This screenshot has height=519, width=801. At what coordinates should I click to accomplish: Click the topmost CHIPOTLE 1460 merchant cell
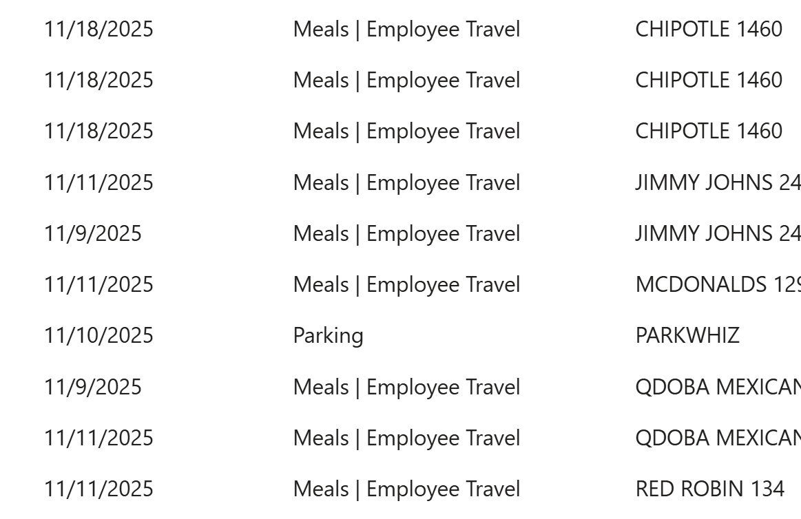[709, 30]
